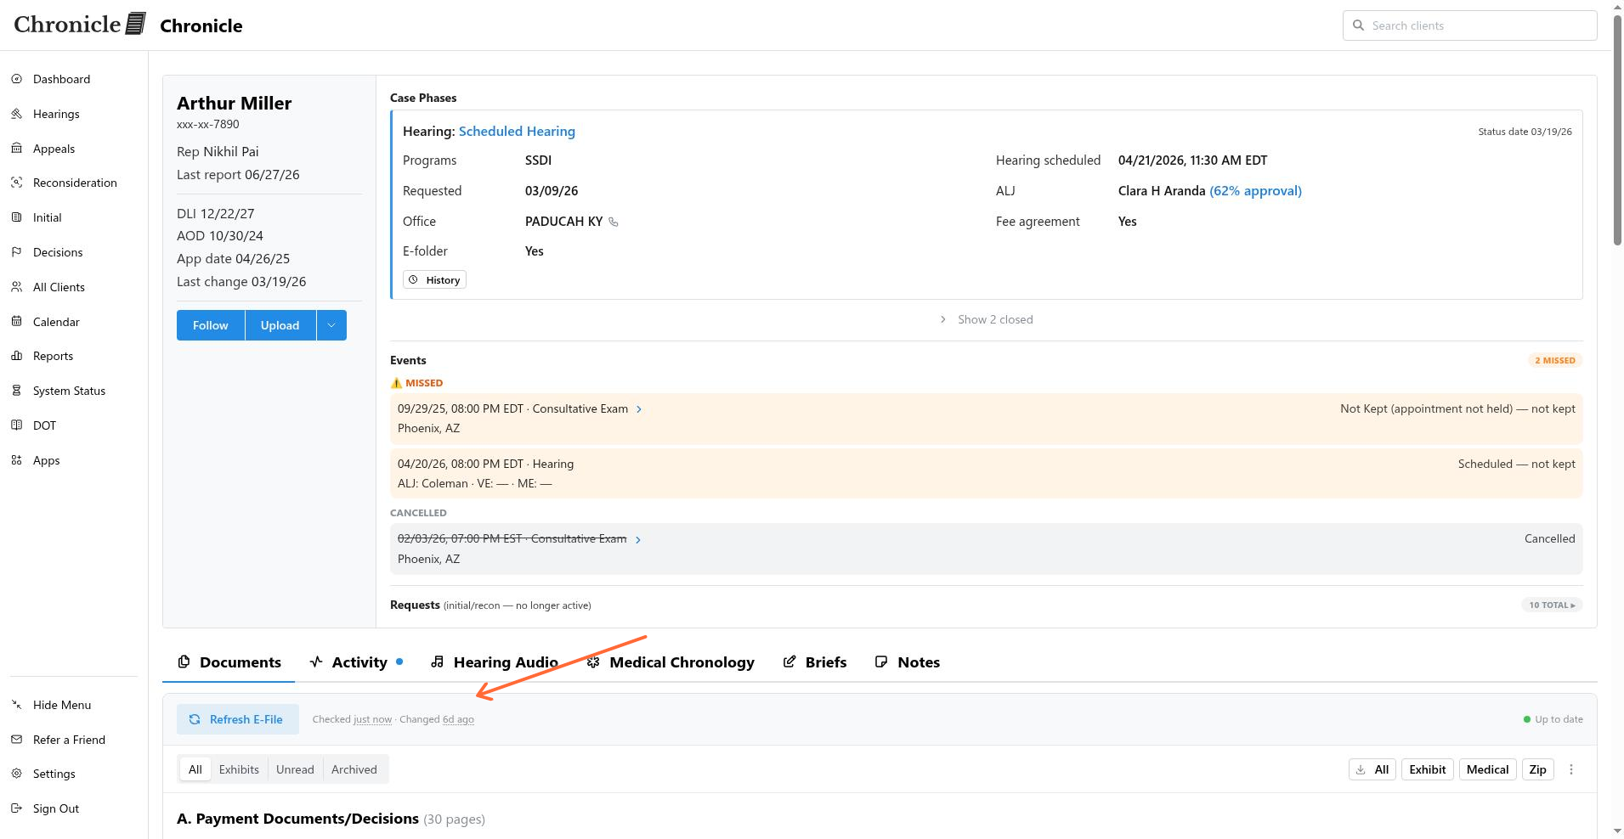This screenshot has height=839, width=1624.
Task: Click the 'Checked just now' timestamp
Action: (352, 719)
